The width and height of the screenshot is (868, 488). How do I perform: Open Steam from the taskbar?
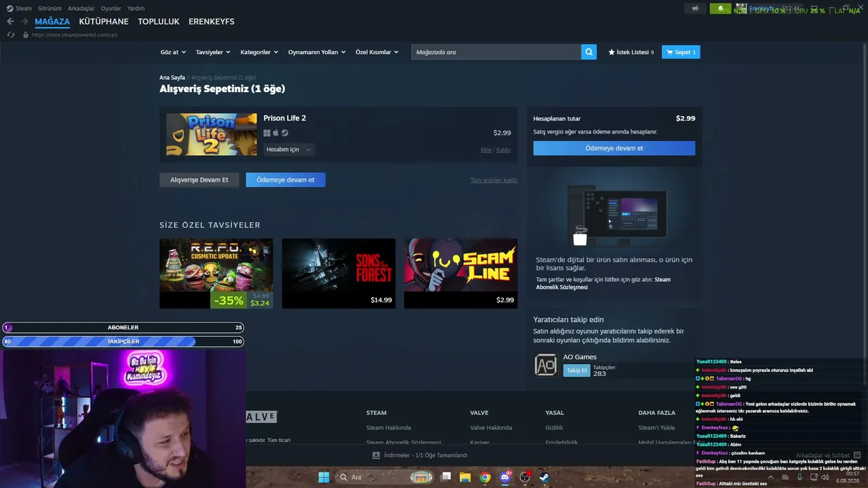544,477
